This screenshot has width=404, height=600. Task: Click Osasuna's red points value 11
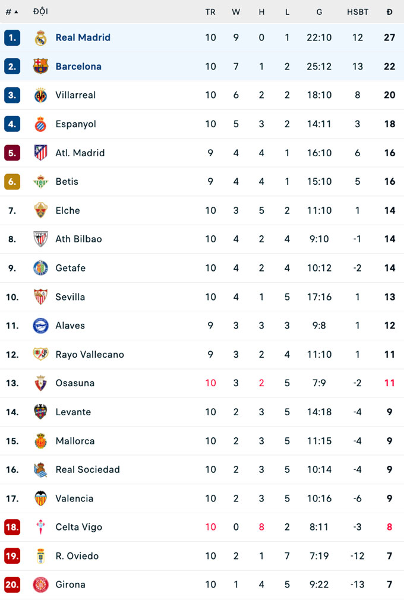click(x=389, y=383)
